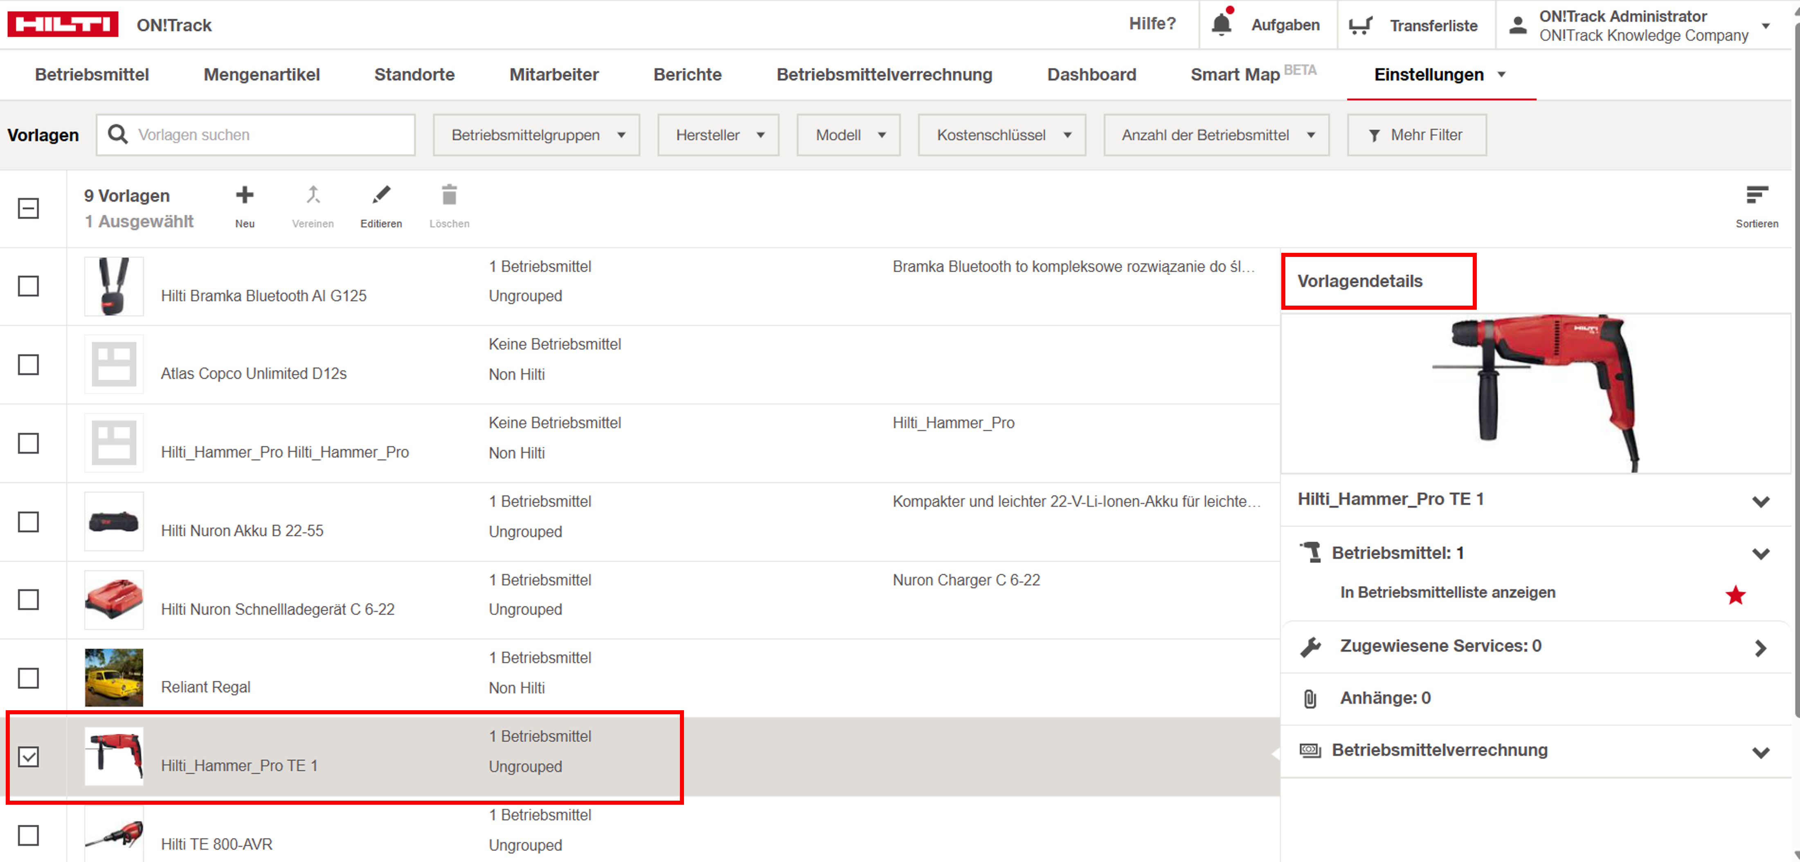Screen dimensions: 1800x862
Task: Uncheck the Hilti_Hammer_Pro TE 1 checkbox
Action: tap(29, 757)
